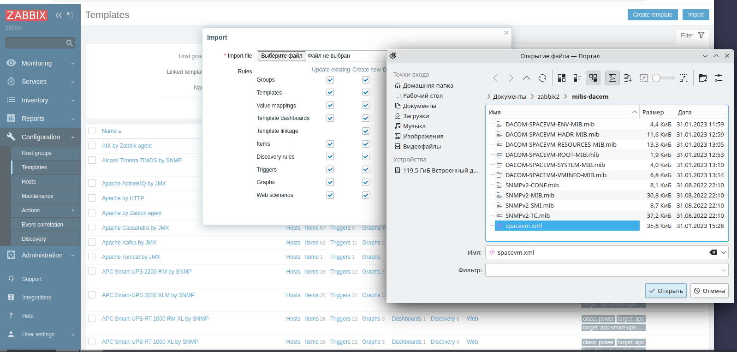Toggle Update existing for Value mappings
737x352 pixels.
tap(330, 106)
